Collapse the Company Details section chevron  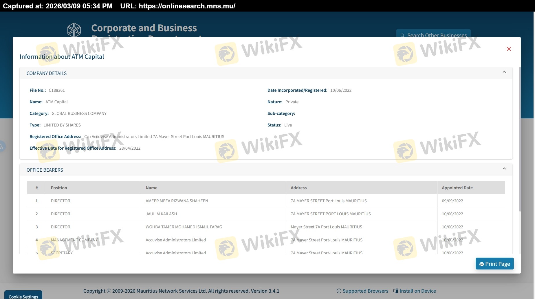click(x=504, y=72)
